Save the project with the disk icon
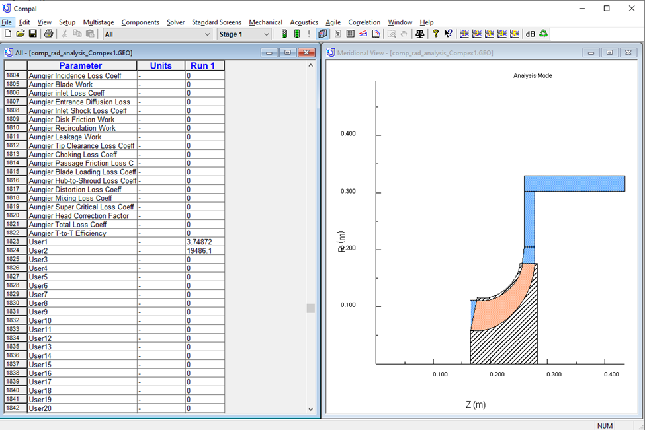 (32, 34)
